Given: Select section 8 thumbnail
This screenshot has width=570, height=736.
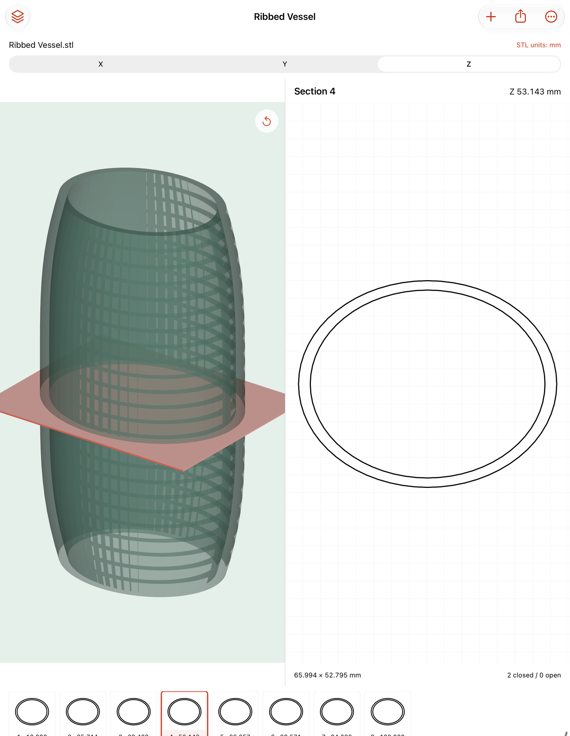Looking at the screenshot, I should click(388, 714).
